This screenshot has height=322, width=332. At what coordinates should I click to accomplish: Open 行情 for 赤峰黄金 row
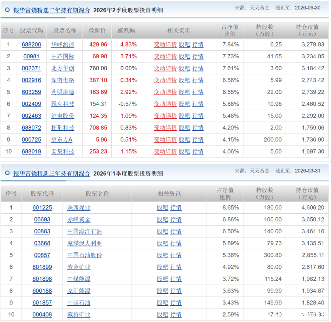[x=176, y=219]
